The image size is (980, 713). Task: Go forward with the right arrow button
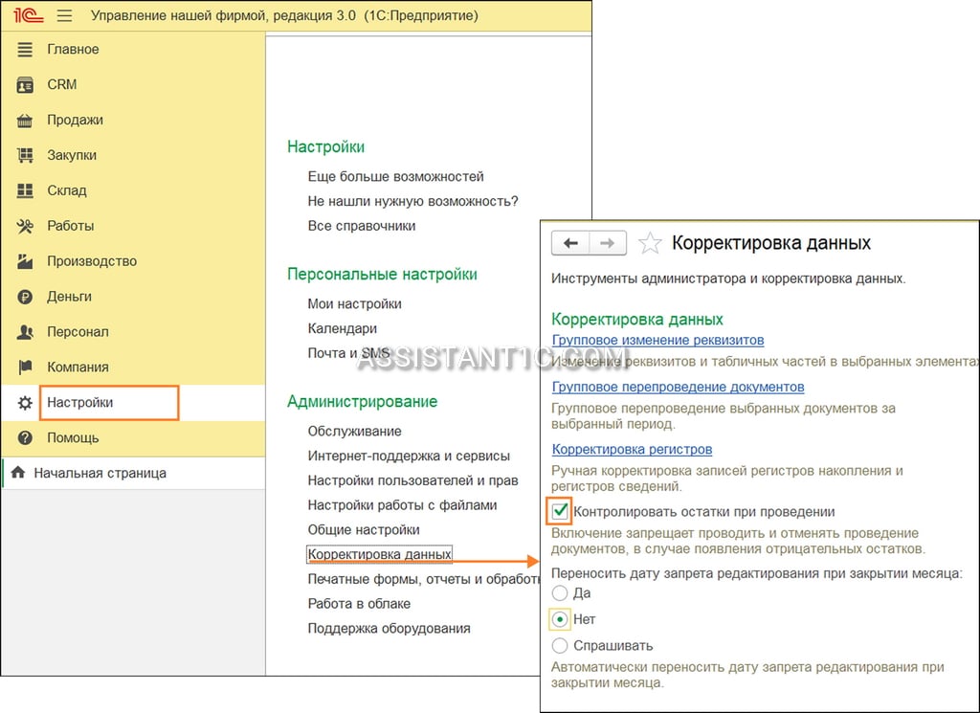coord(608,243)
